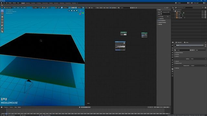This screenshot has height=116, width=207.
Task: Switch to the Modeling workspace tab
Action: point(28,3)
